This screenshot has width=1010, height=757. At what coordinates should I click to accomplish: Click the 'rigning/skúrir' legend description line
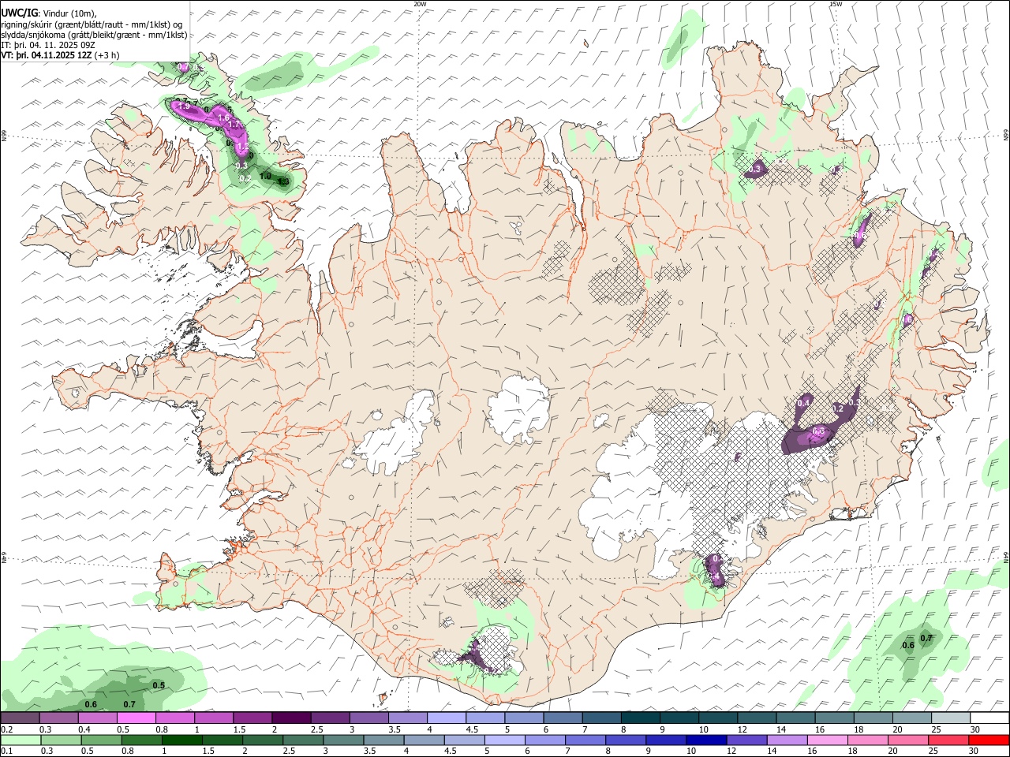(92, 24)
